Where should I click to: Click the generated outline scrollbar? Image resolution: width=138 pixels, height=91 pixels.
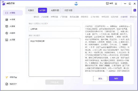[x=131, y=36]
